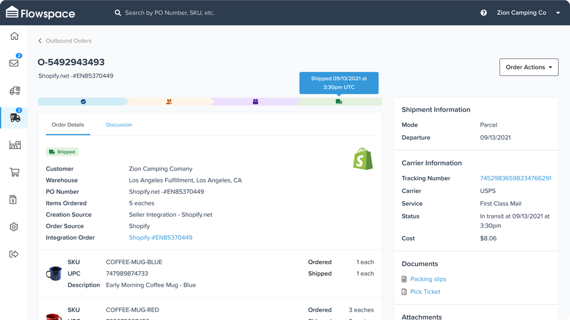Open the Messages envelope icon

pos(14,63)
